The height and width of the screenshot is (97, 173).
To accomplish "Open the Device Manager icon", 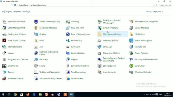I will [x=131, y=28].
